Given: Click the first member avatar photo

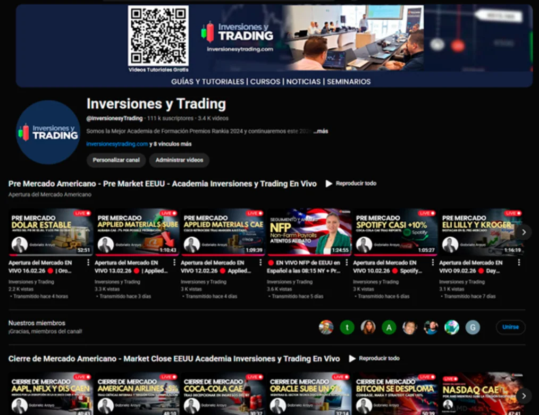Looking at the screenshot, I should pos(326,327).
